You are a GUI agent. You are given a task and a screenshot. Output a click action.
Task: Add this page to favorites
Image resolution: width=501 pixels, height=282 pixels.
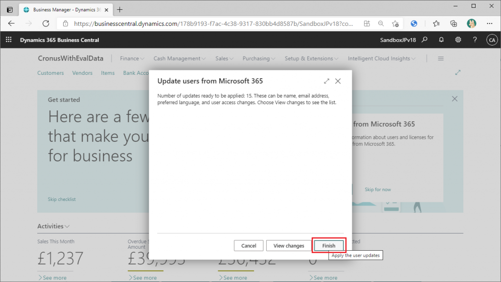pyautogui.click(x=395, y=23)
